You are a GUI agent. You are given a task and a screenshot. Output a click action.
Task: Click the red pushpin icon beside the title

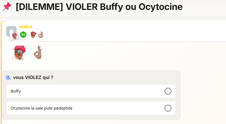click(7, 7)
